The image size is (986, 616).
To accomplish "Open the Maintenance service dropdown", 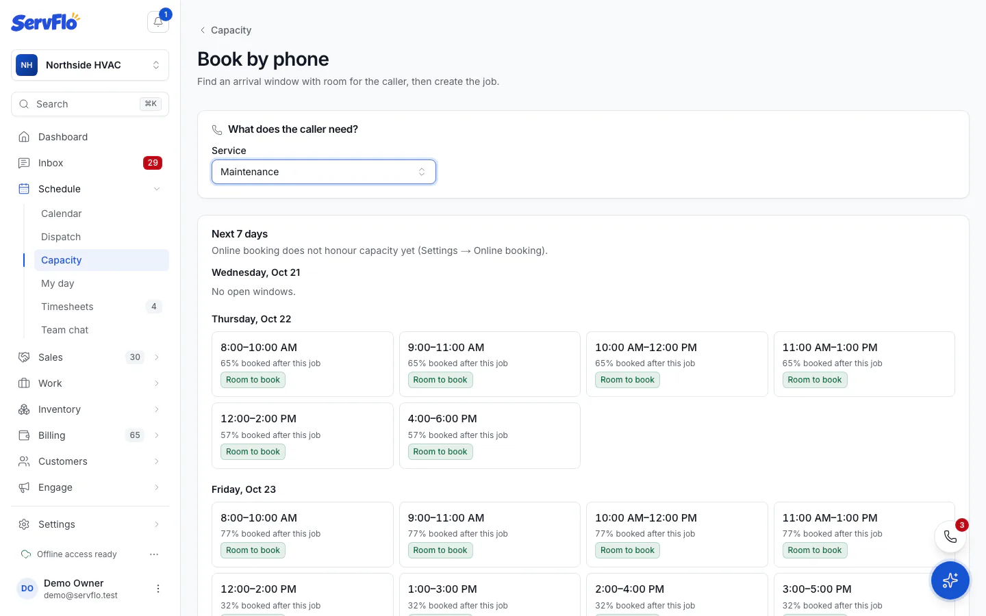I will pyautogui.click(x=324, y=172).
